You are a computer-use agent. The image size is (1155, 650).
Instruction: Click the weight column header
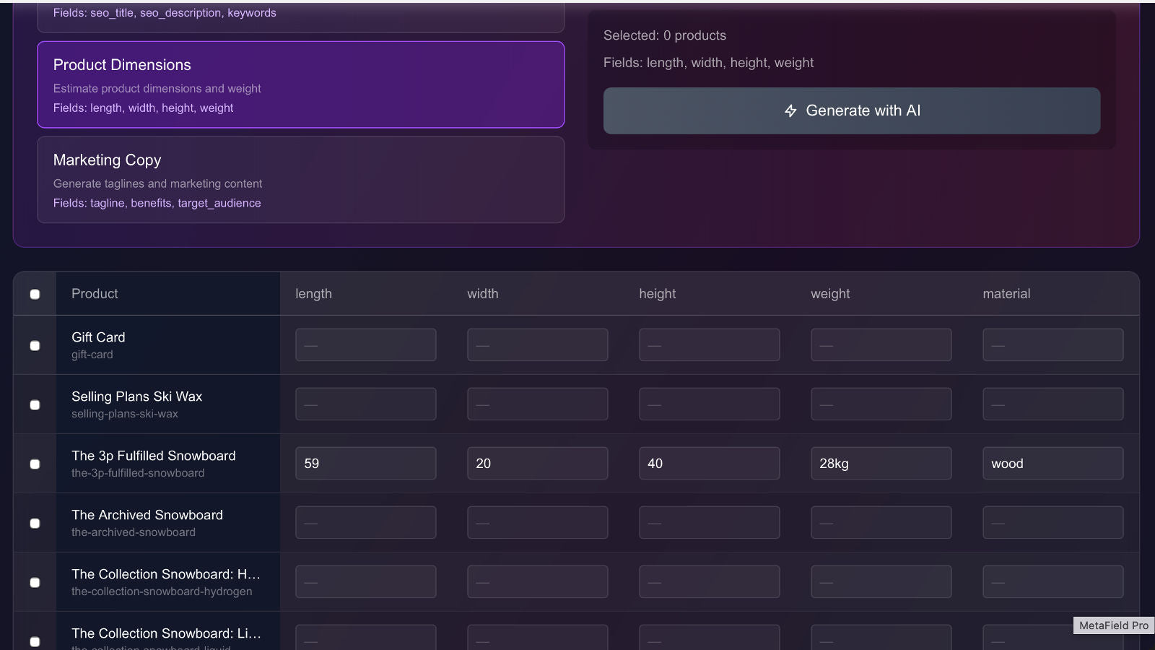(x=830, y=293)
